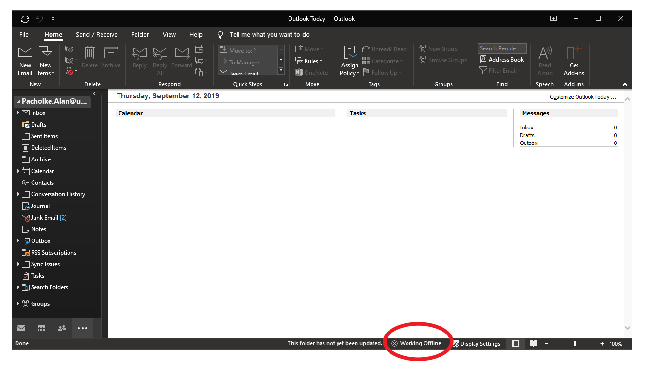Select the 'To Manager' quick step
The width and height of the screenshot is (645, 366).
pos(247,62)
